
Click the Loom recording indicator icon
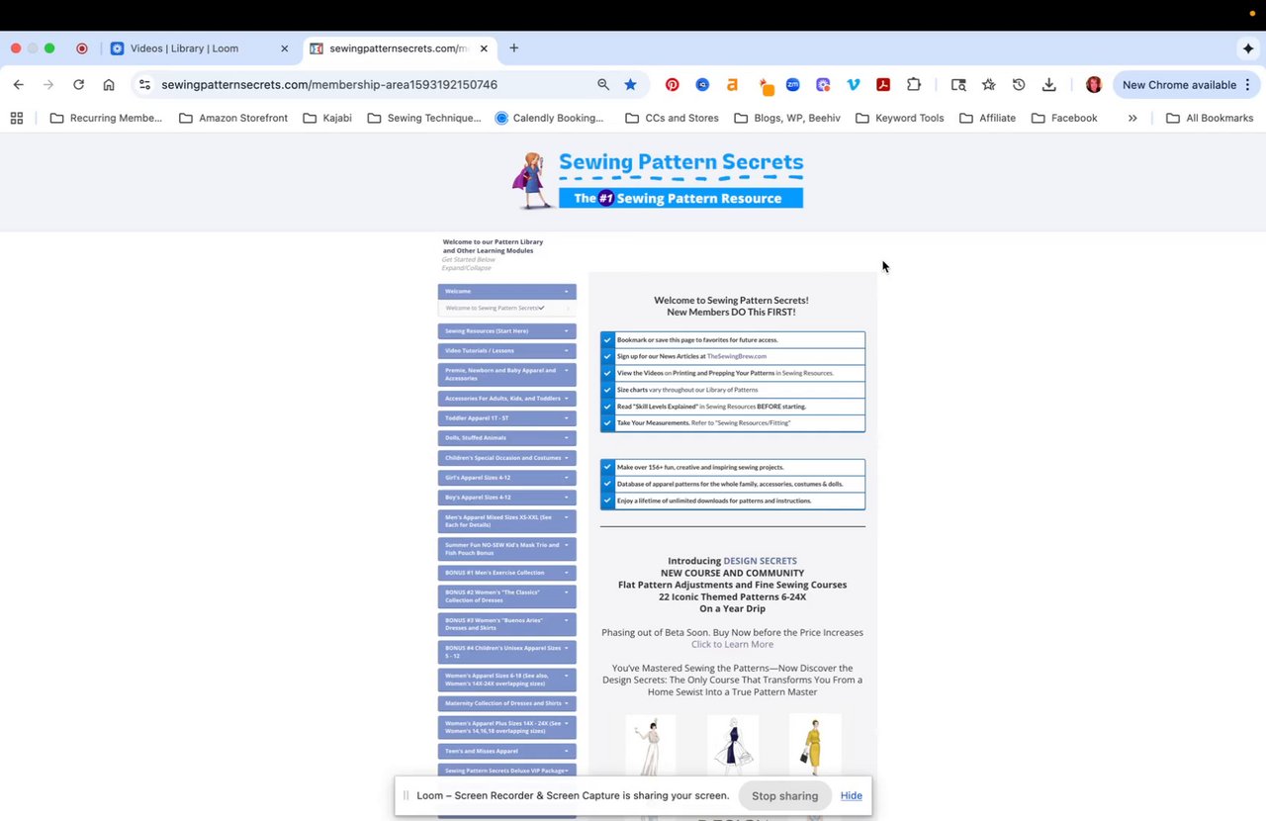(82, 48)
